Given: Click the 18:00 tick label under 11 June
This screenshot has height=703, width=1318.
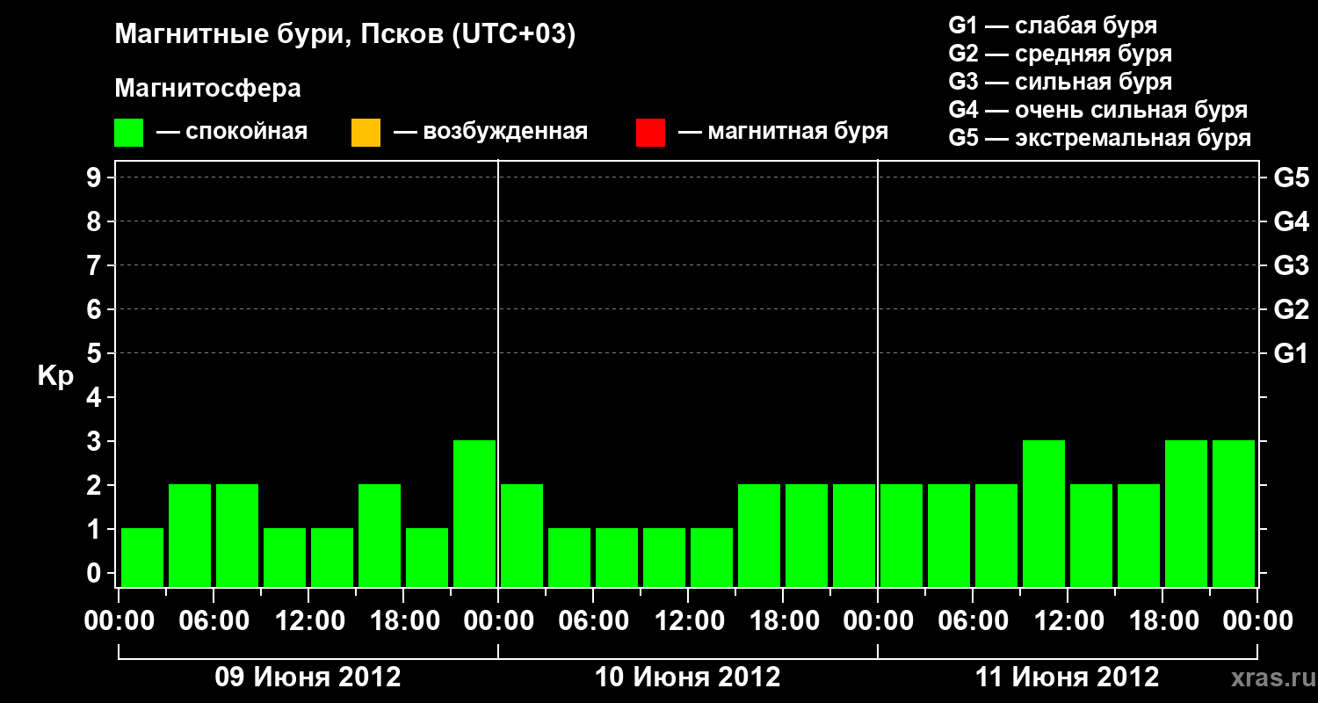Looking at the screenshot, I should (x=1162, y=621).
